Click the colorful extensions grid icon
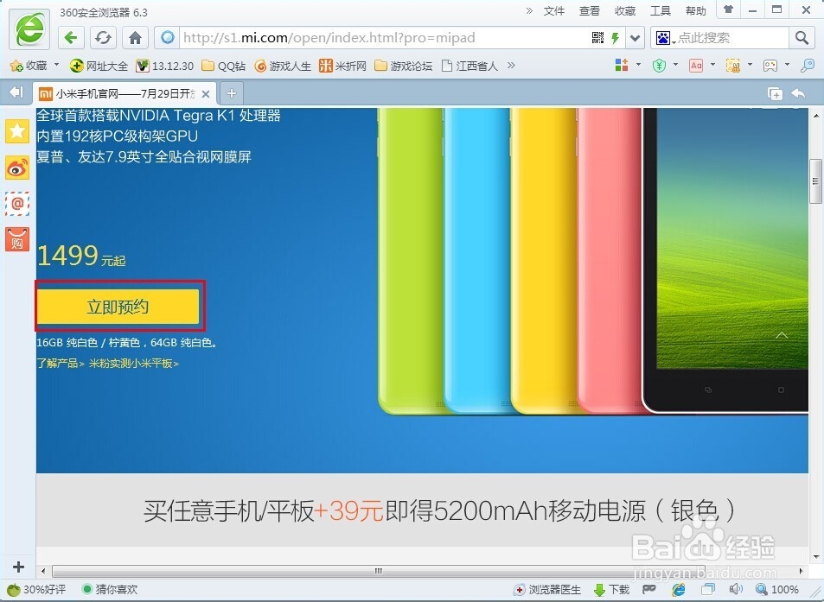This screenshot has height=602, width=824. tap(622, 65)
